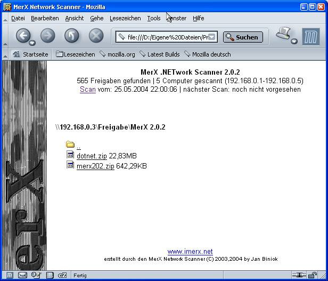Go to parent folder via the '..' link
Viewport: 328px width, 281px height.
[x=79, y=147]
